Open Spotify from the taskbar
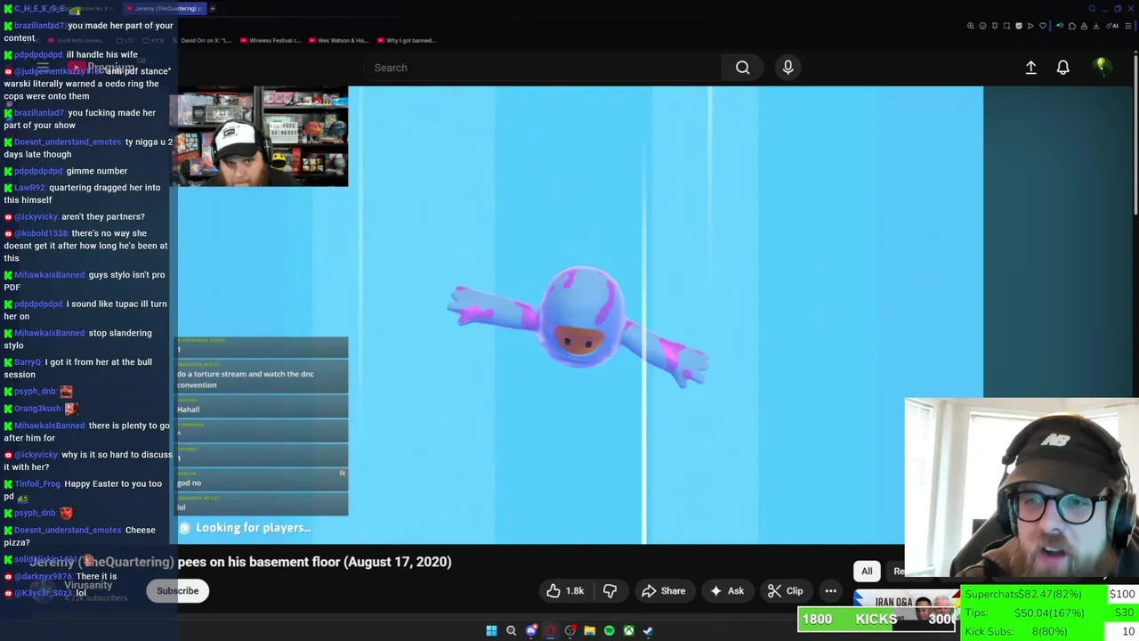1139x641 pixels. coord(609,630)
